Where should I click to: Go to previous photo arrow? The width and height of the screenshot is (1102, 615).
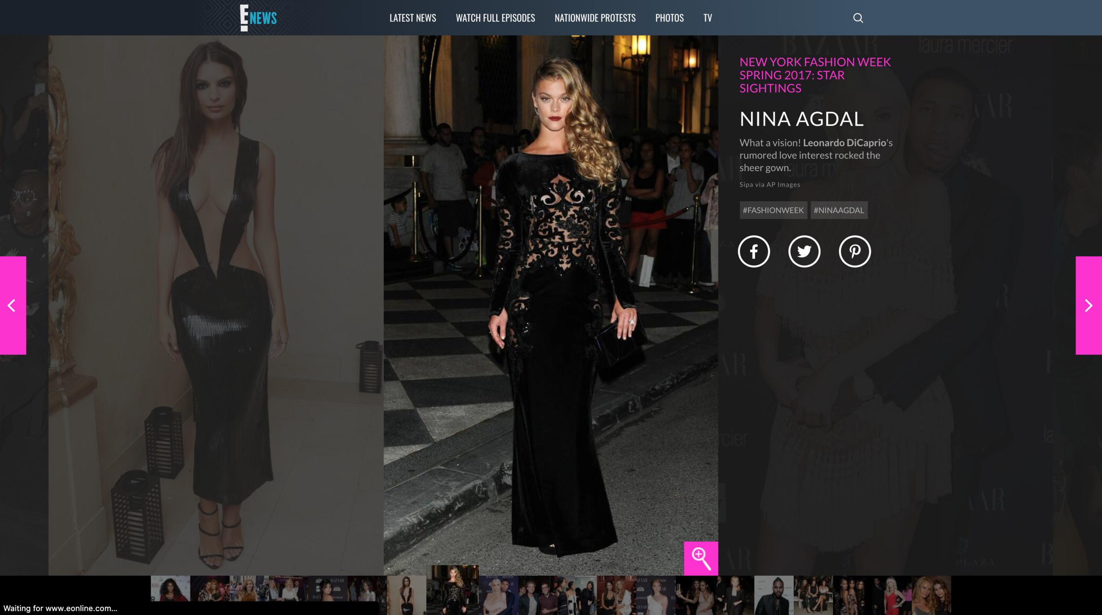[x=13, y=305]
